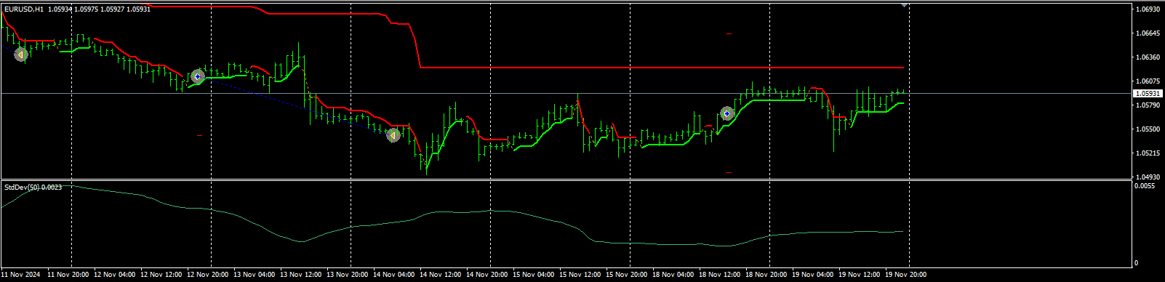Click the 14 Nov 12:00 time axis label
This screenshot has height=282, width=1165.
[x=439, y=275]
